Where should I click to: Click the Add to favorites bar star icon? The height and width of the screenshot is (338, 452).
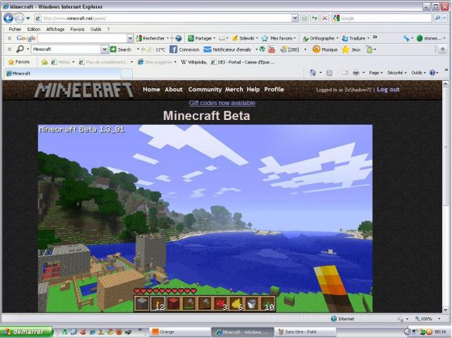click(44, 62)
